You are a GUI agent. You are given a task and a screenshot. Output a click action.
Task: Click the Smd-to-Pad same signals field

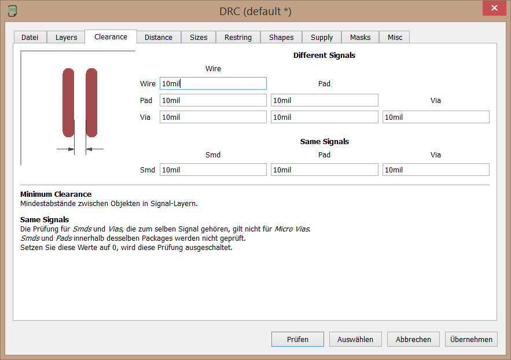point(325,170)
